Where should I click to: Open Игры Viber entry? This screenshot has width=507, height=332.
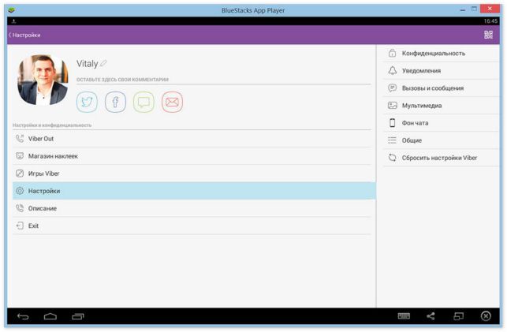[192, 173]
